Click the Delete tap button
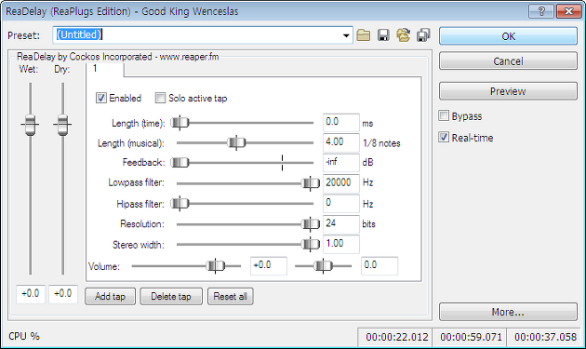The height and width of the screenshot is (349, 586). pyautogui.click(x=171, y=296)
